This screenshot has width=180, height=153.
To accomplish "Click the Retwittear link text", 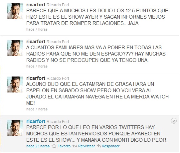I will coord(87,146).
